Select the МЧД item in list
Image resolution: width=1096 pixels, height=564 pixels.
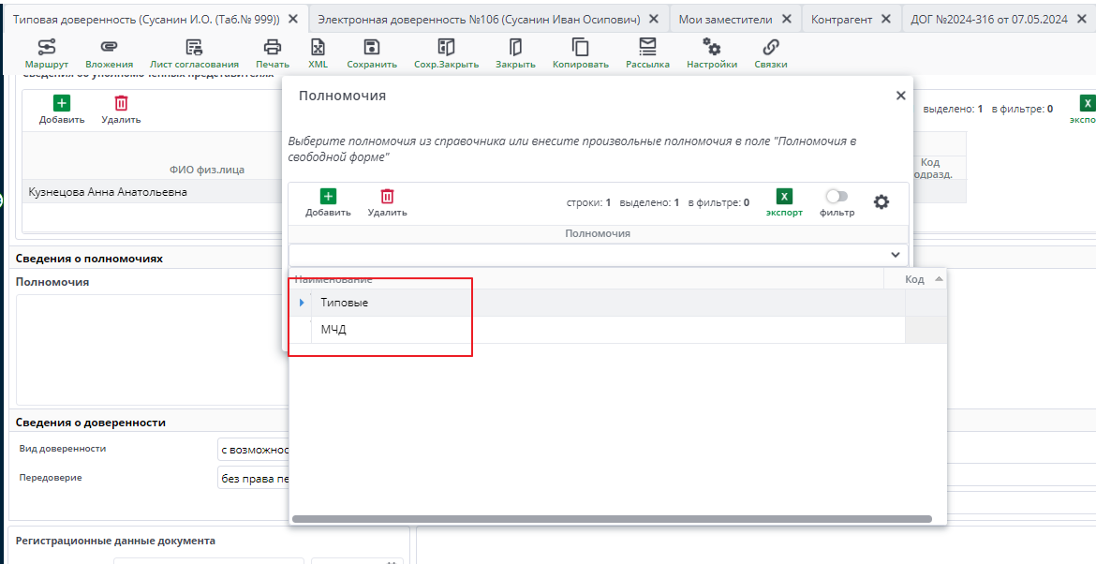tap(333, 330)
